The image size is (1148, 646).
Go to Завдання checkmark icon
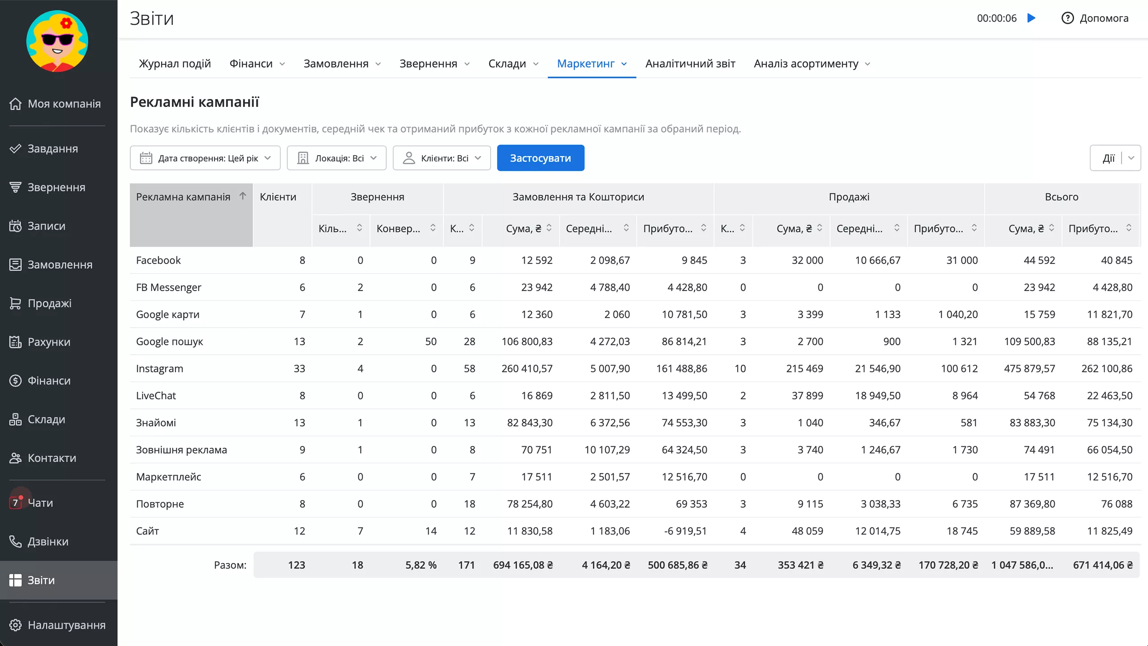pos(15,148)
